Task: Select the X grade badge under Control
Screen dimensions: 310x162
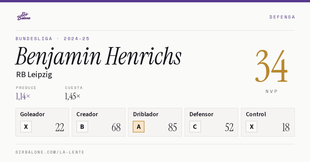Action: [251, 127]
